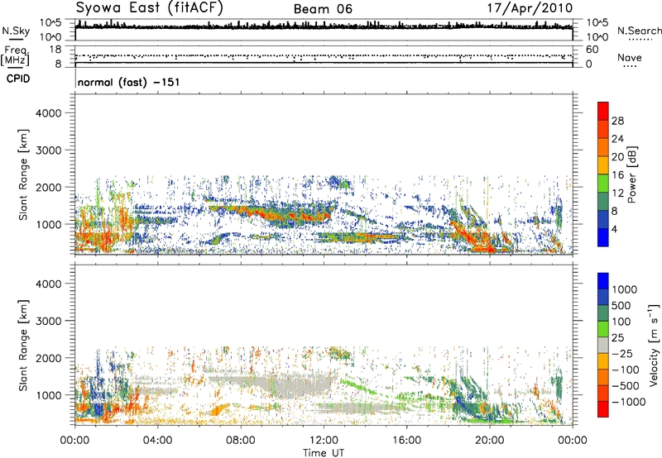
Task: Click the "08:00" time axis label
Action: pyautogui.click(x=241, y=441)
